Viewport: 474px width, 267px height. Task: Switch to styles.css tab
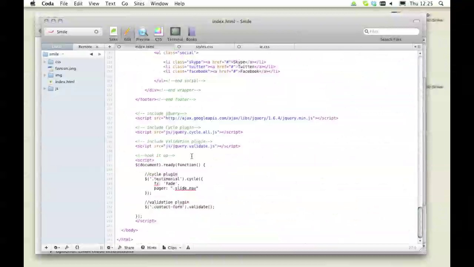[204, 47]
